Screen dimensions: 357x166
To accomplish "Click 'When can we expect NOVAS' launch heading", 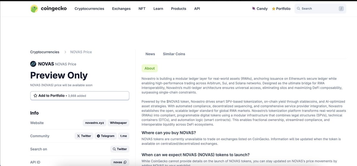I will pos(196,155).
